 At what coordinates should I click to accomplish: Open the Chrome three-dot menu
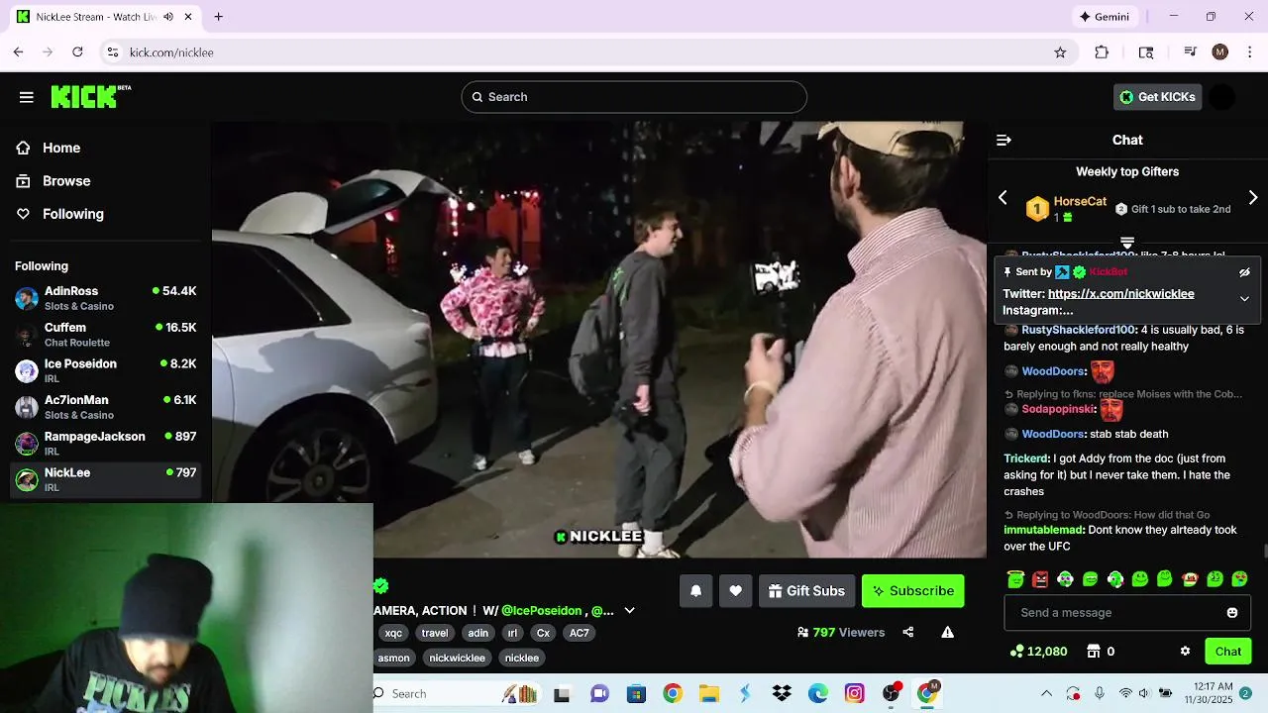click(x=1250, y=52)
